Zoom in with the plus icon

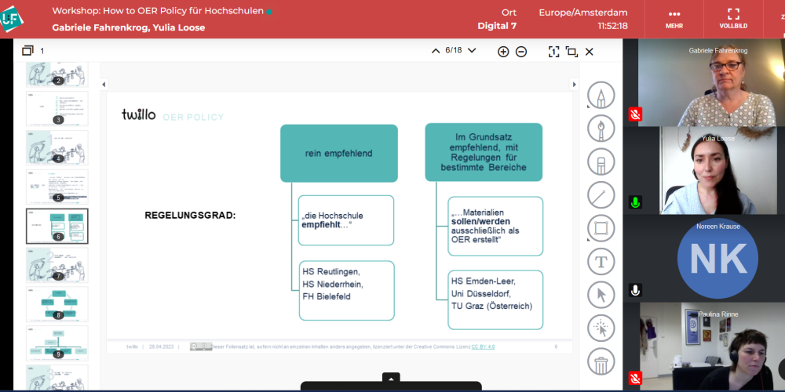(x=503, y=52)
